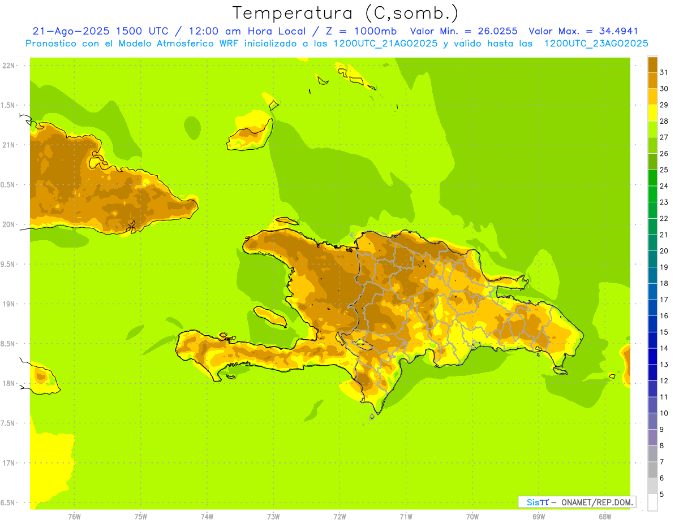Click the legend value 30 on color scale
Image resolution: width=679 pixels, height=524 pixels.
(x=664, y=89)
